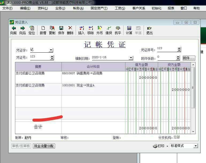Open the 报表 menu
The width and height of the screenshot is (206, 163).
point(171,8)
